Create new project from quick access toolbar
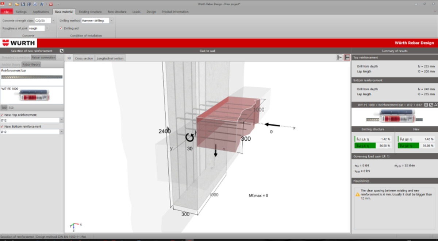 10,4
